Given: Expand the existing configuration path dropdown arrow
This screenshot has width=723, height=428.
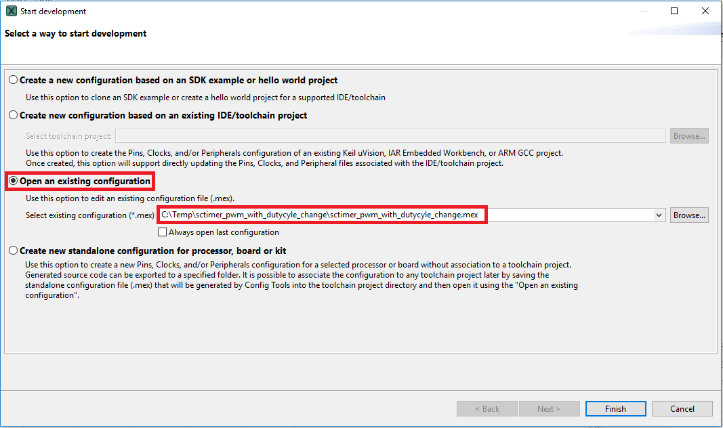Looking at the screenshot, I should pyautogui.click(x=659, y=215).
